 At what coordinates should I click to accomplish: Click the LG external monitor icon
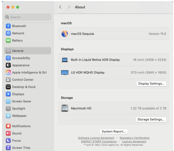(x=65, y=73)
